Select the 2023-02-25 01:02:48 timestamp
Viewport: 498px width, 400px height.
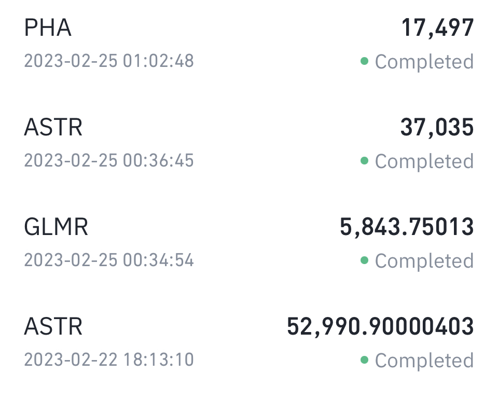point(109,61)
